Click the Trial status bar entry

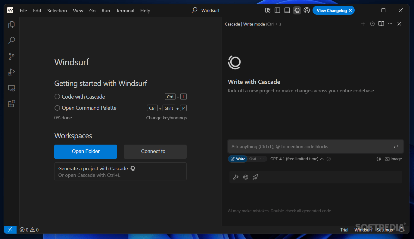344,230
